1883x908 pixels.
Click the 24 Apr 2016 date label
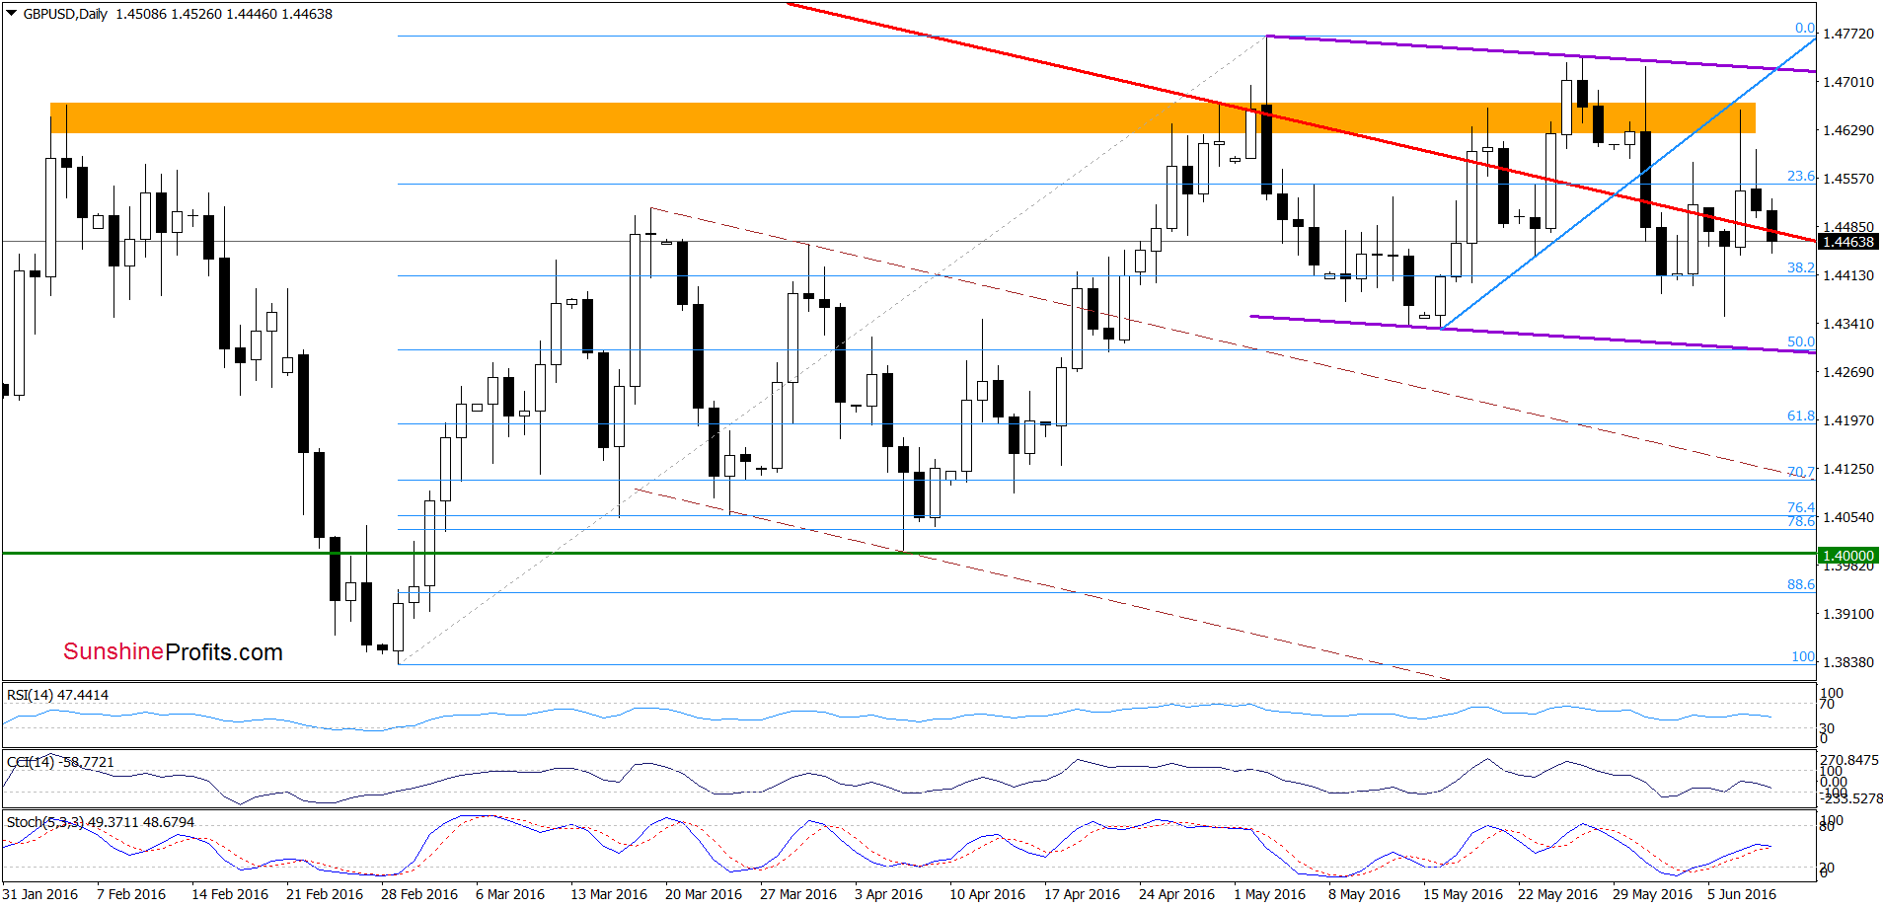tap(1177, 894)
